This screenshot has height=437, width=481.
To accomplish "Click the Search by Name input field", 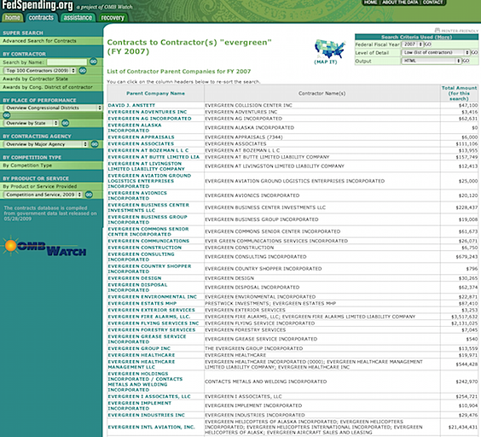I will pyautogui.click(x=67, y=62).
